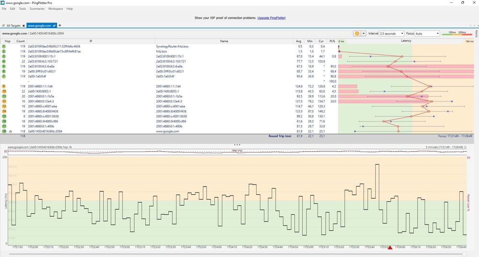Click the Avg column header
Image resolution: width=479 pixels, height=257 pixels.
(298, 41)
